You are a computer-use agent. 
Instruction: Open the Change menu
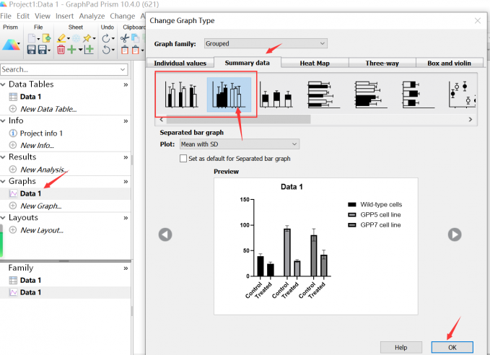123,16
